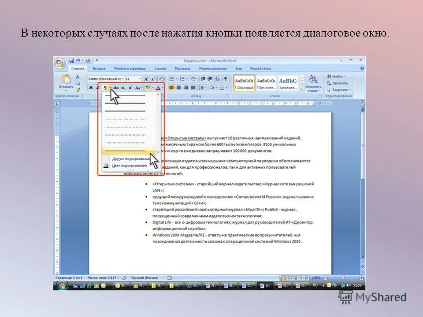
Task: Select the dashed underline style
Action: (x=125, y=127)
